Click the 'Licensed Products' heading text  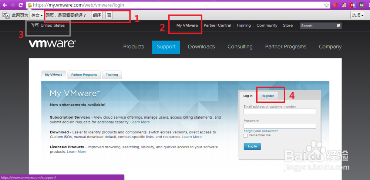tap(67, 147)
